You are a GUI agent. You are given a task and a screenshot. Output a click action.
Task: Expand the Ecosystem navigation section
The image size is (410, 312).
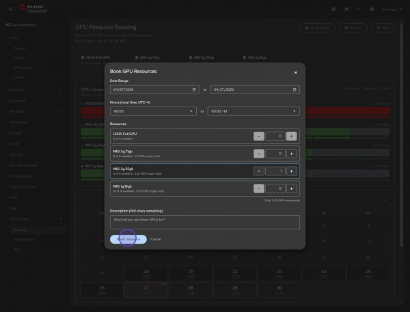36,100
